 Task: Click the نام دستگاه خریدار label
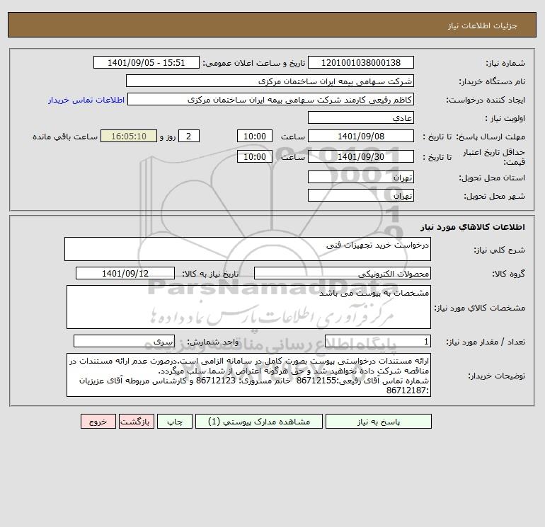point(492,81)
